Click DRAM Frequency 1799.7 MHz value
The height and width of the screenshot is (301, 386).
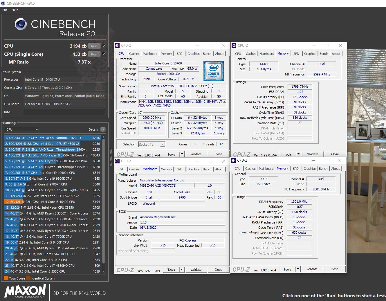[x=300, y=86]
